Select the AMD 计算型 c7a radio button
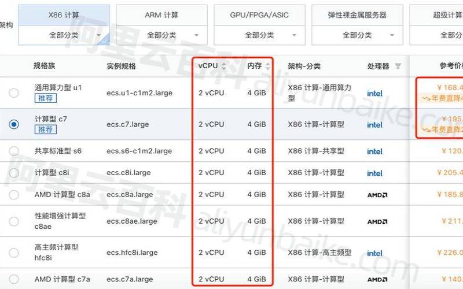 pyautogui.click(x=13, y=279)
